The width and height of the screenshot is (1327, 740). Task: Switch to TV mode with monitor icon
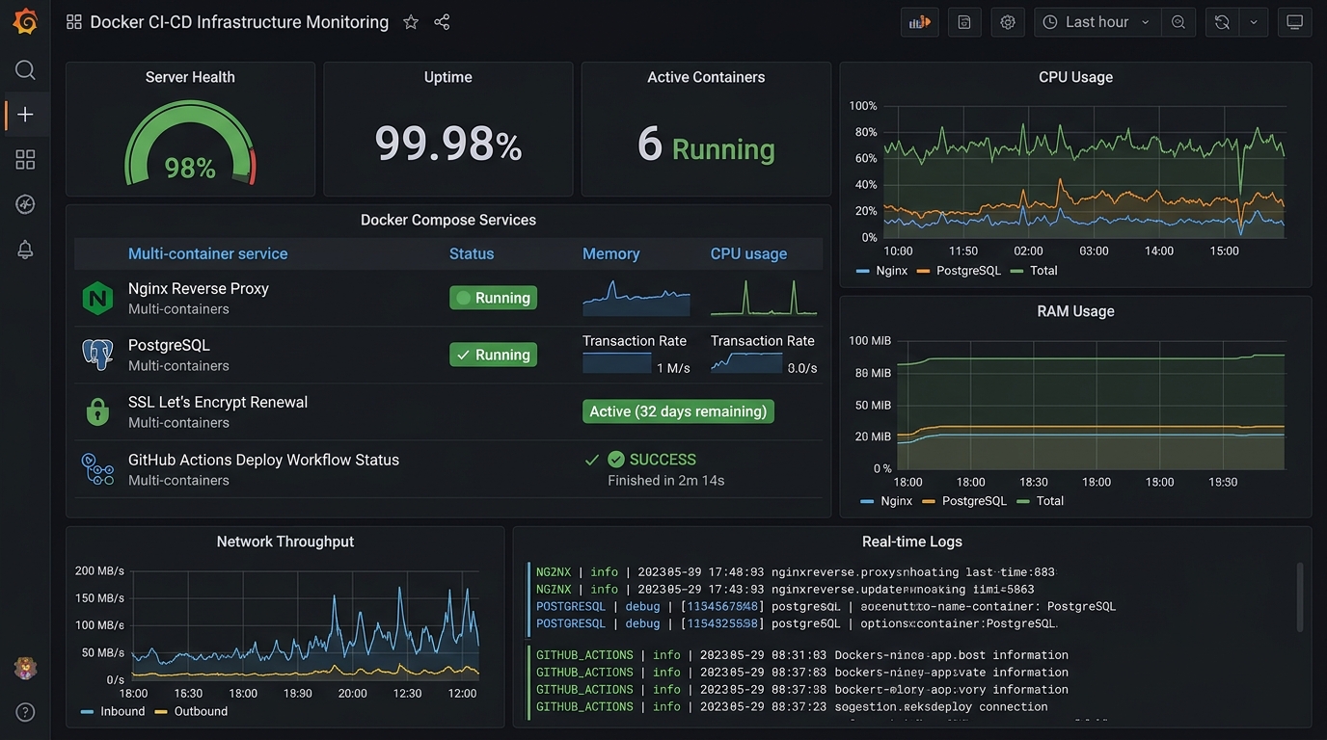[1295, 22]
